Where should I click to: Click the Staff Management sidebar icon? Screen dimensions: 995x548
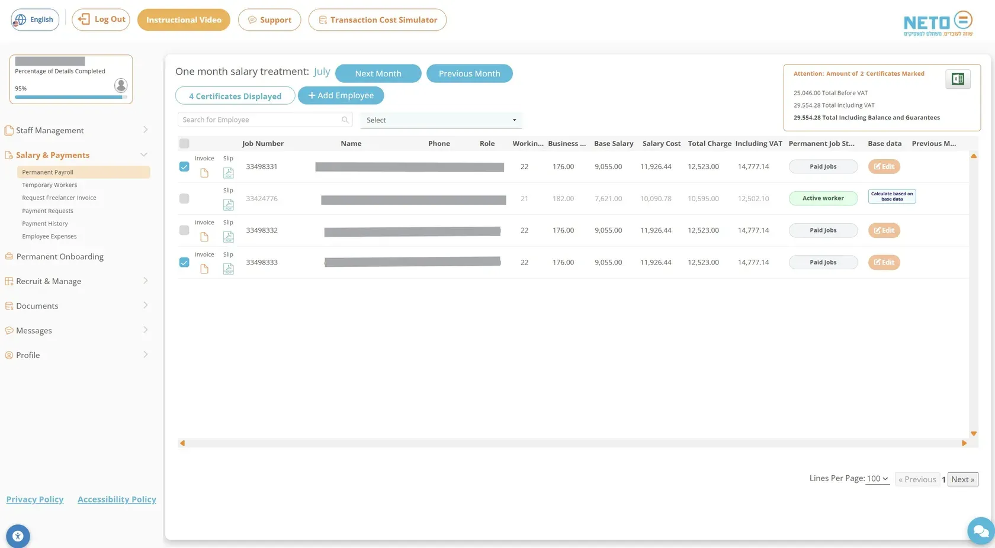(x=9, y=130)
